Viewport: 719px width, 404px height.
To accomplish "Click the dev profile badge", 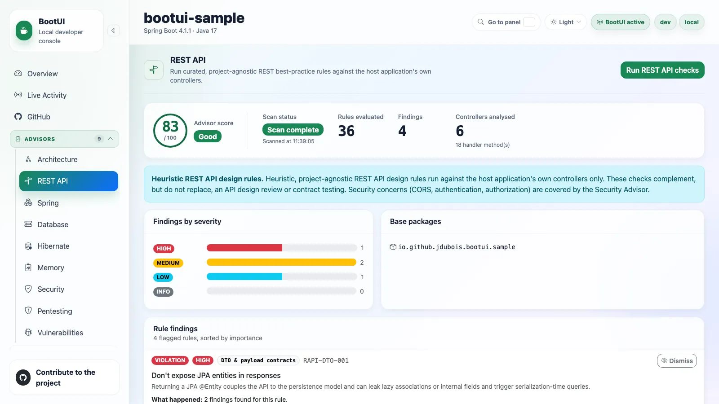I will (666, 22).
